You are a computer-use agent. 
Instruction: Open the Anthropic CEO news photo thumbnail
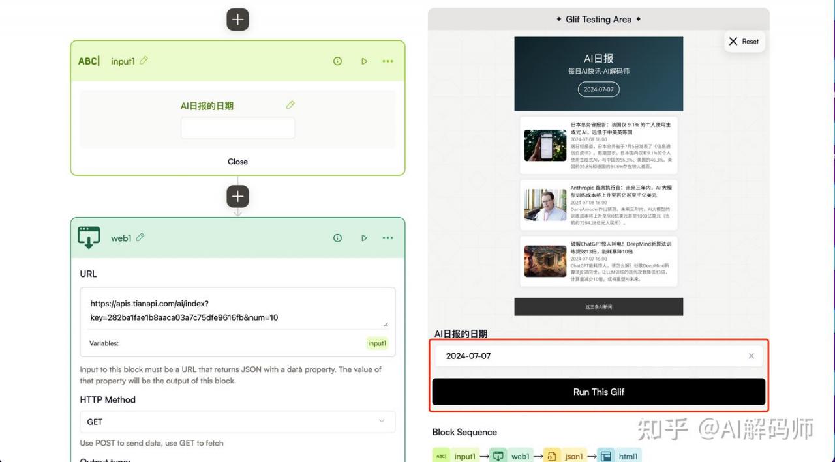coord(545,205)
